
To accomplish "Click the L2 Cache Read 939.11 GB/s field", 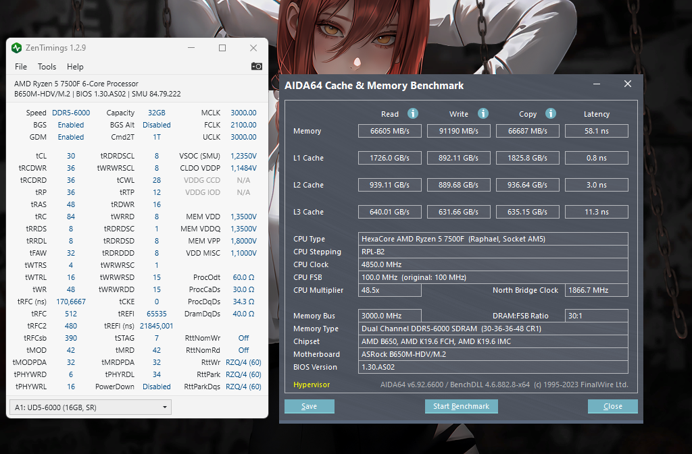I will point(390,185).
